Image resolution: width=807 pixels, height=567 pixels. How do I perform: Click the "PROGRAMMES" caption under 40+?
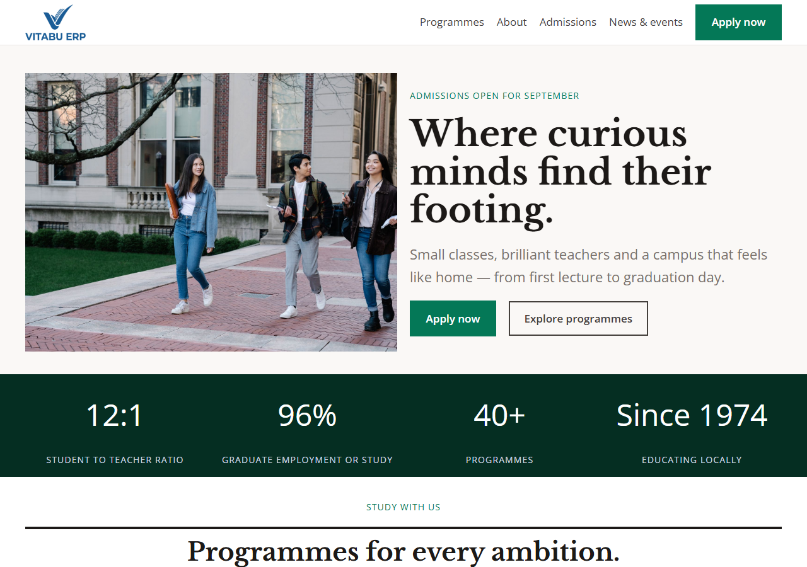tap(499, 460)
